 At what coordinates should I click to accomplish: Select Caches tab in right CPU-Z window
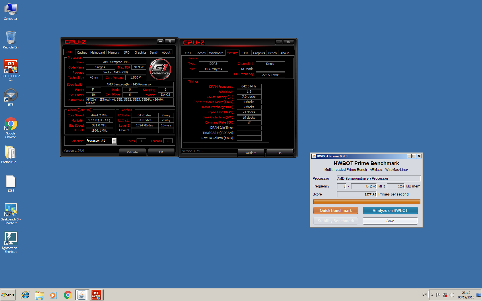tap(200, 53)
